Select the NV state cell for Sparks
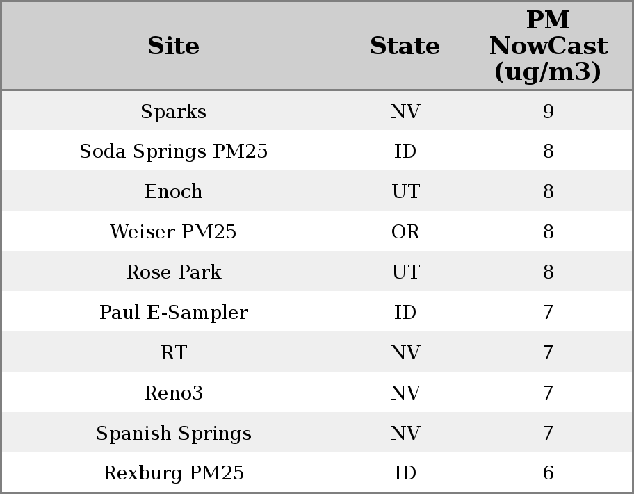The height and width of the screenshot is (494, 634). (405, 112)
